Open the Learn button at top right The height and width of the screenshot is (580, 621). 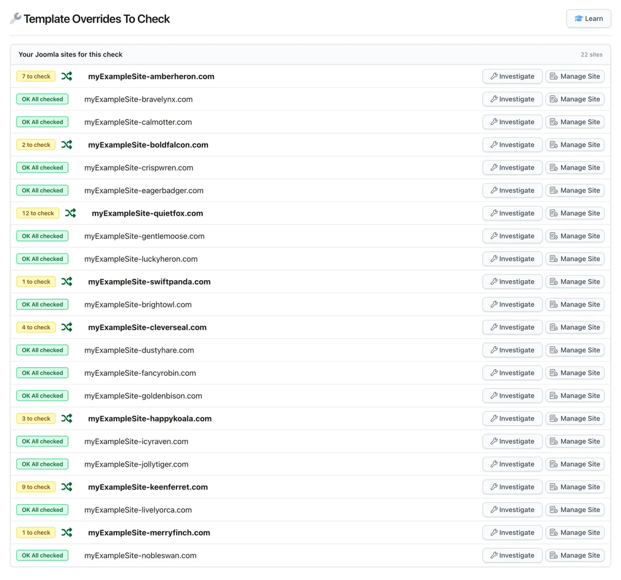588,19
